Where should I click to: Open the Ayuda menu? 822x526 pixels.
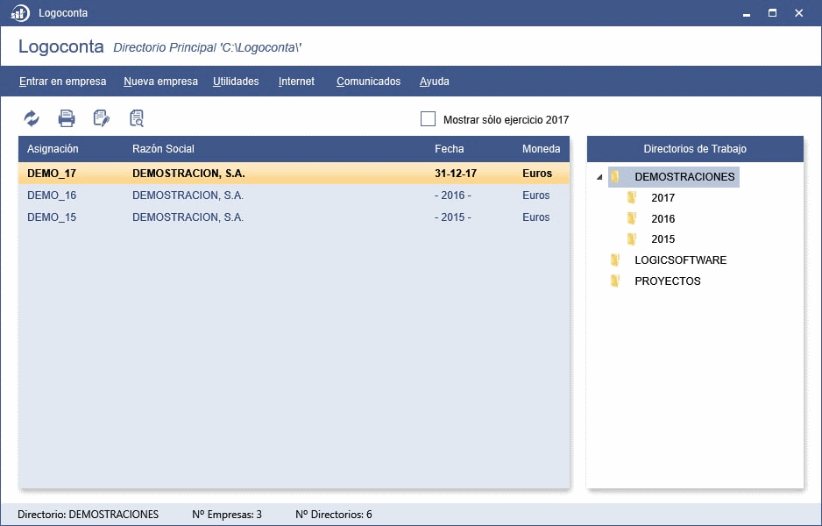coord(434,82)
